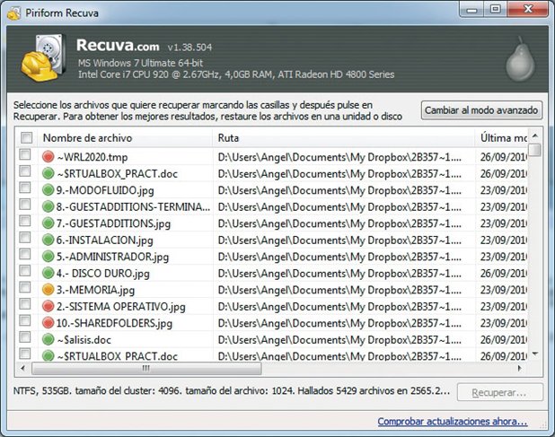The image size is (555, 437).
Task: Click green status dot beside ~$alisis.doc
Action: pos(48,339)
